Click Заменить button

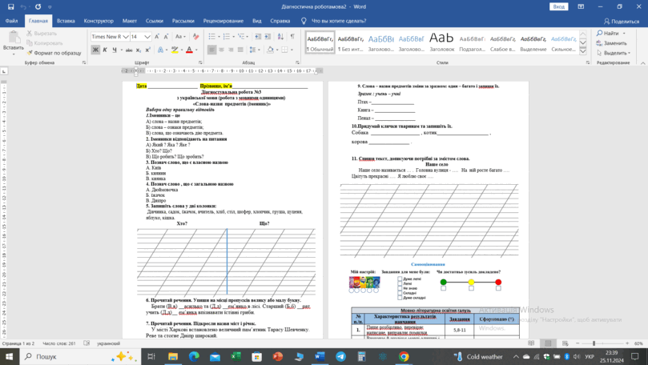612,43
